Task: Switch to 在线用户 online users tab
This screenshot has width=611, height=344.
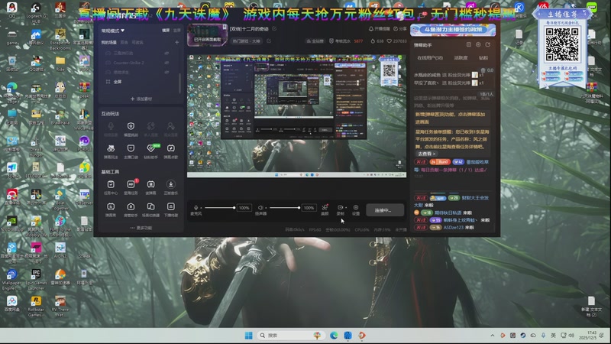Action: pos(430,58)
